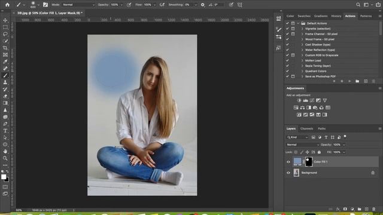Open the Brush Settings panel button

point(45,5)
